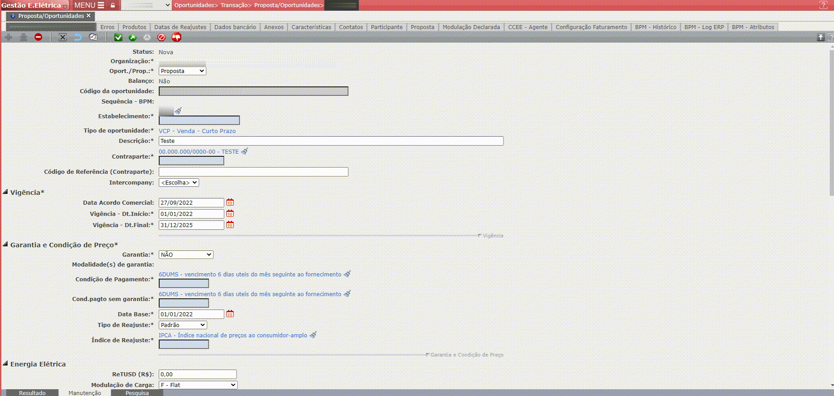
Task: Click into the Descrição text field
Action: [x=330, y=141]
